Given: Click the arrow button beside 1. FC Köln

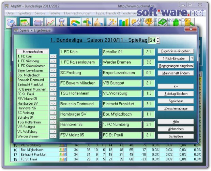Looking at the screenshot, I should tap(53, 56).
